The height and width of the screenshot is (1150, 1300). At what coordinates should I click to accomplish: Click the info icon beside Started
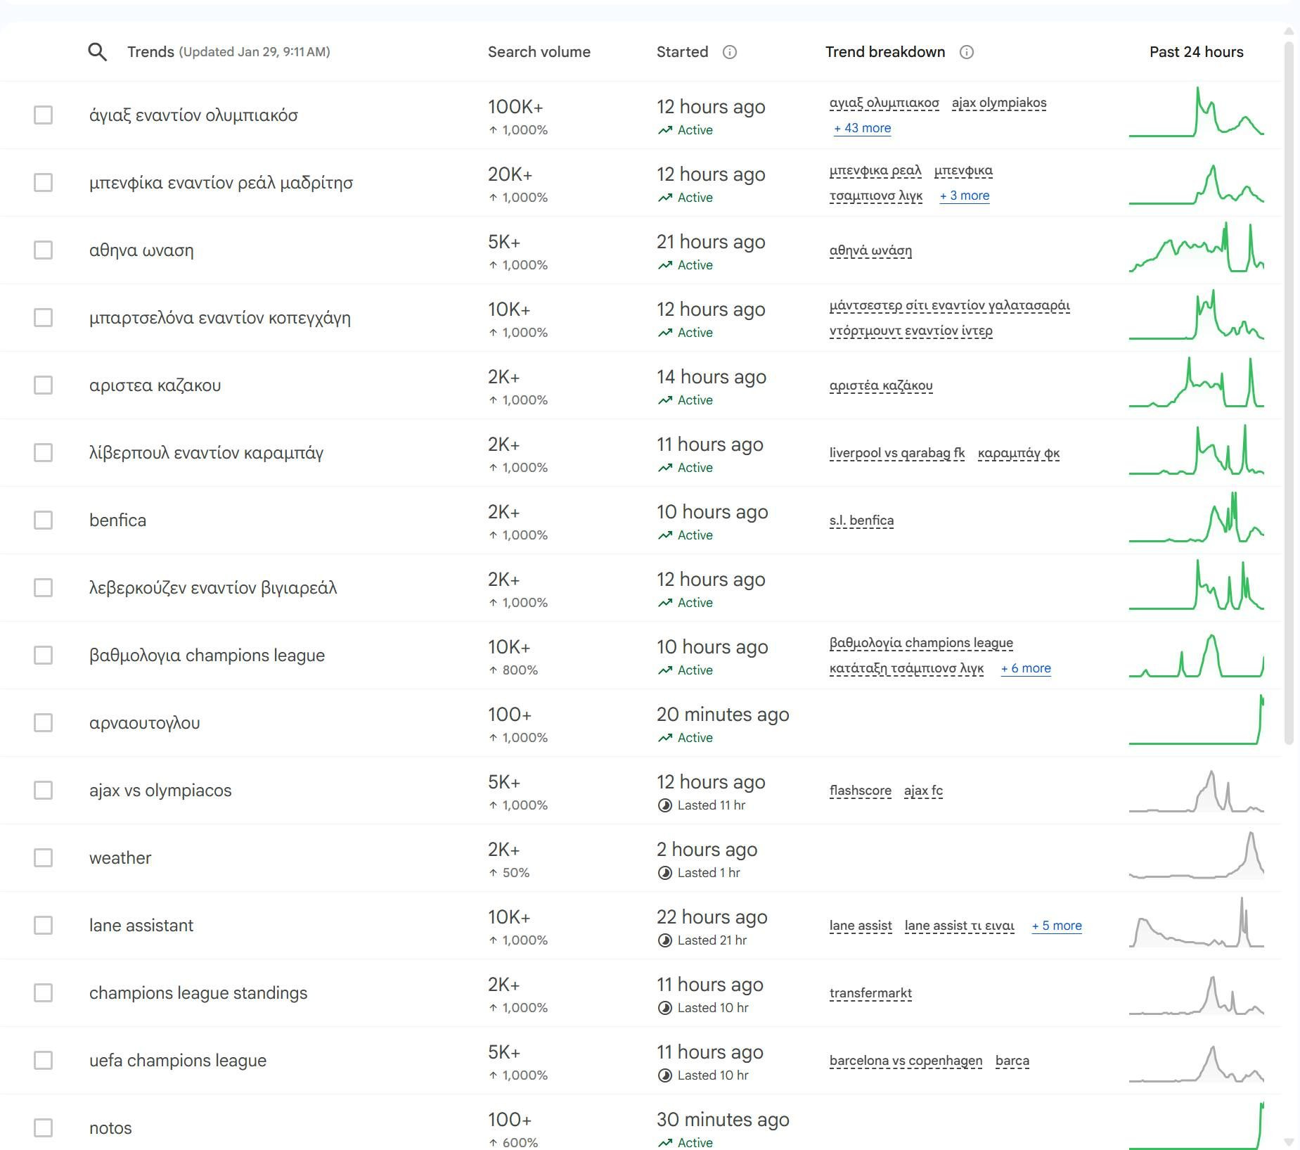click(x=730, y=52)
